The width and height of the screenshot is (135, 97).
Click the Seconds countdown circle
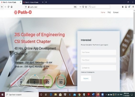pyautogui.click(x=61, y=81)
